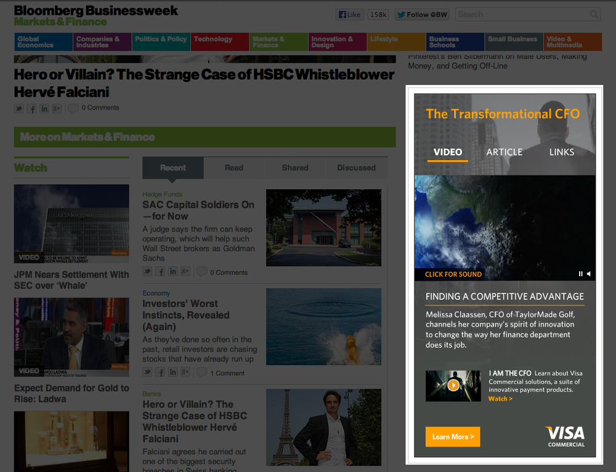Screen dimensions: 616x472
Task: Unmute the ad video via speaker icon
Action: pyautogui.click(x=589, y=274)
